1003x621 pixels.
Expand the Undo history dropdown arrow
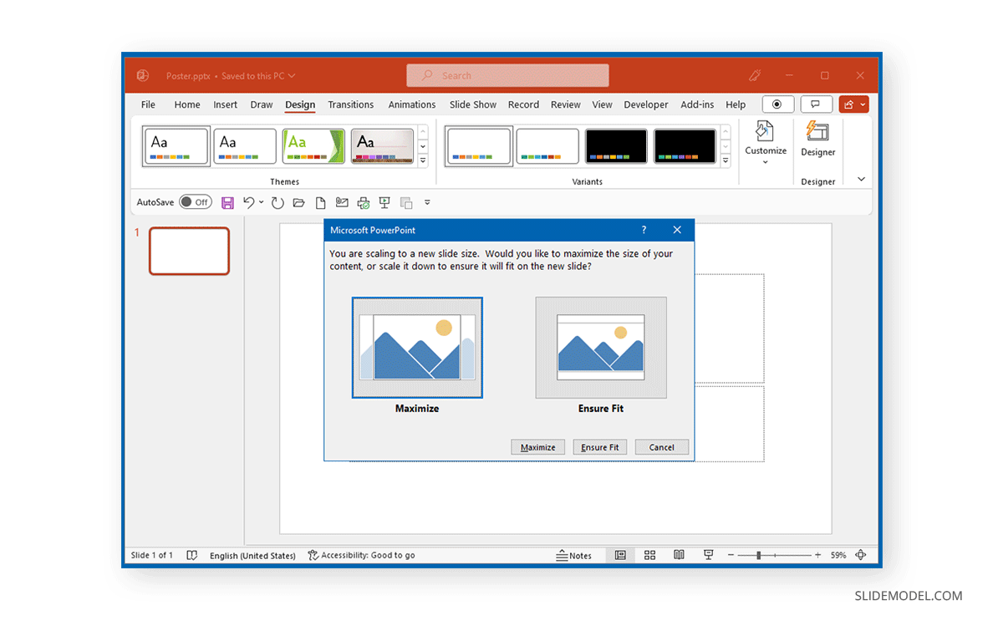point(261,202)
